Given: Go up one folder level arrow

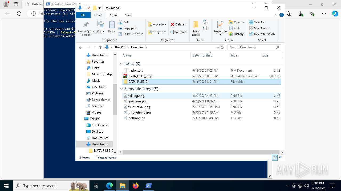Looking at the screenshot, I should tap(100, 47).
